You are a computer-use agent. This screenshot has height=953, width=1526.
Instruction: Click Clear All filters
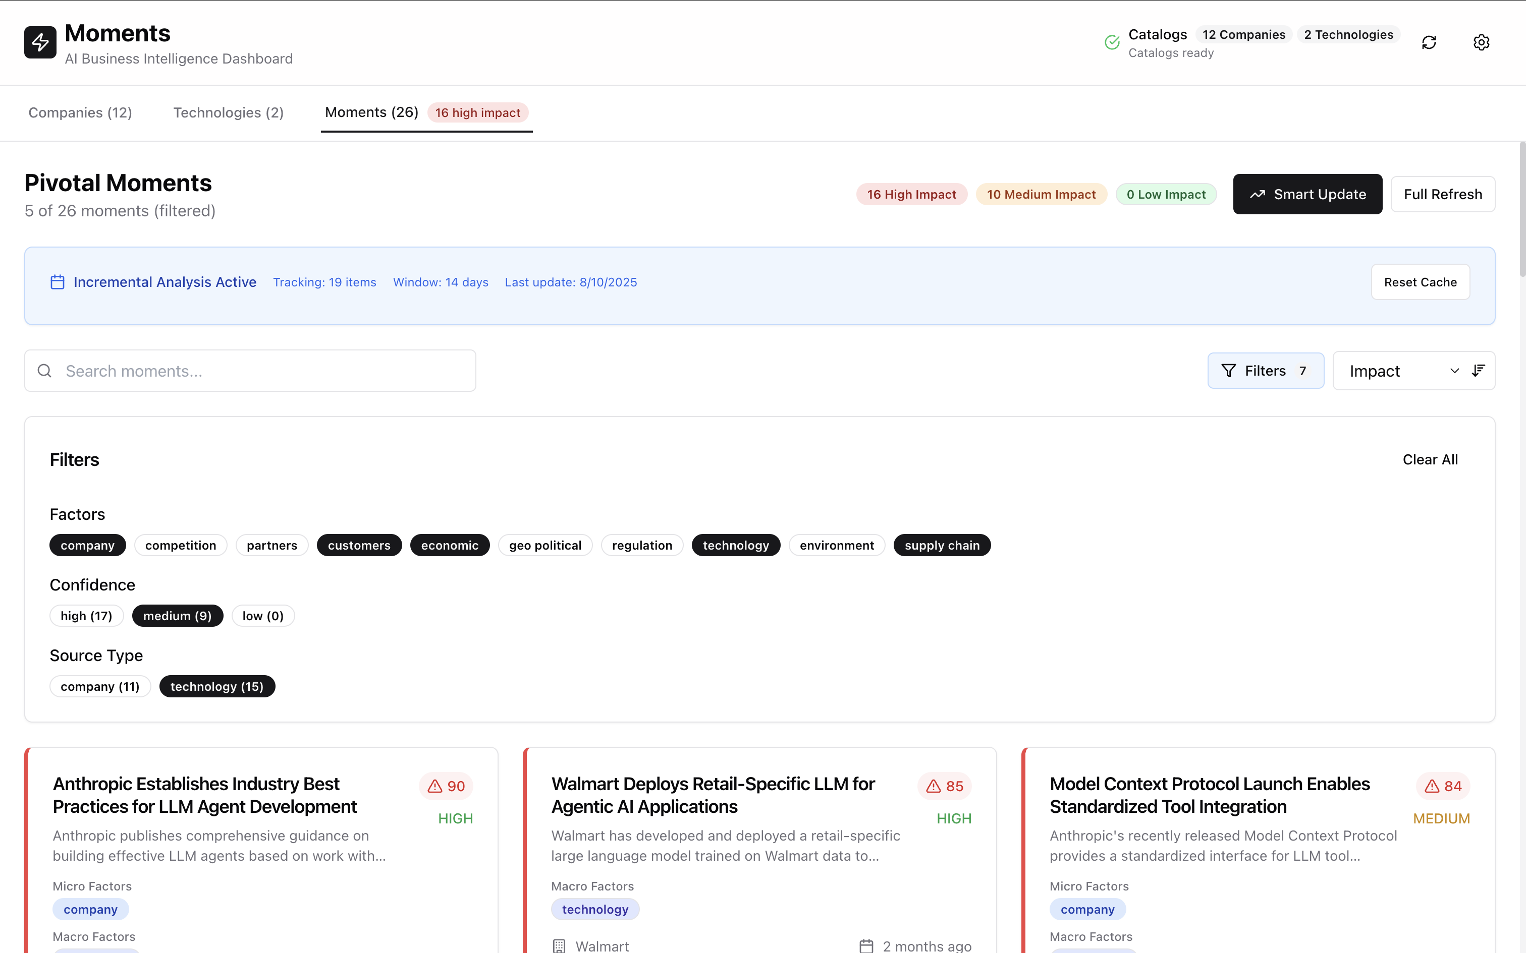pyautogui.click(x=1430, y=459)
